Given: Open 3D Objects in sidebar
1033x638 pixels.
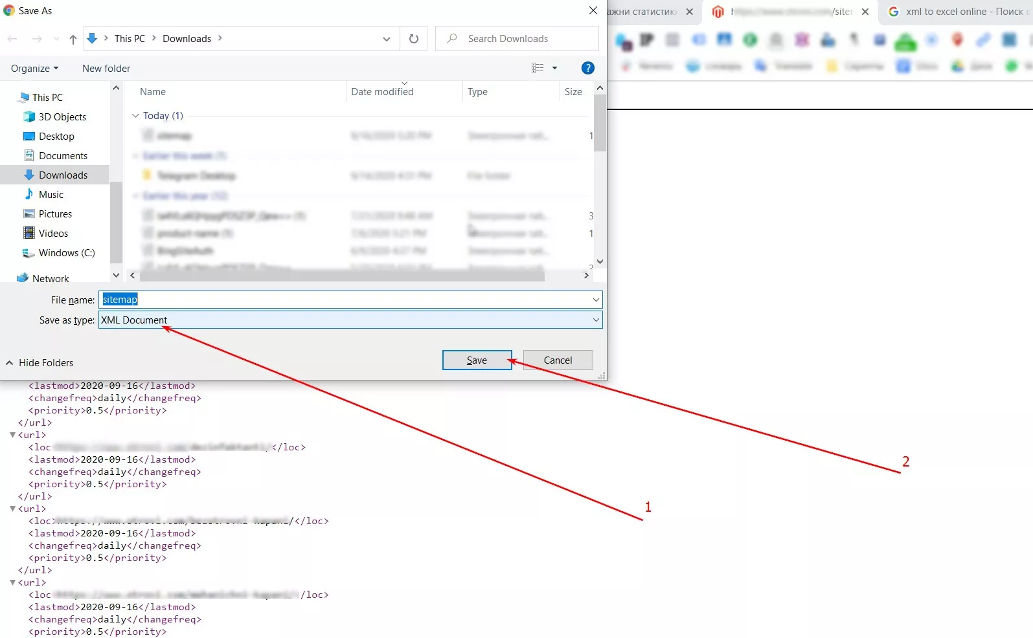Looking at the screenshot, I should click(x=62, y=117).
